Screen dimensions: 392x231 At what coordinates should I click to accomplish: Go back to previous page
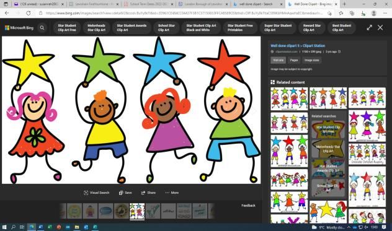click(x=7, y=13)
